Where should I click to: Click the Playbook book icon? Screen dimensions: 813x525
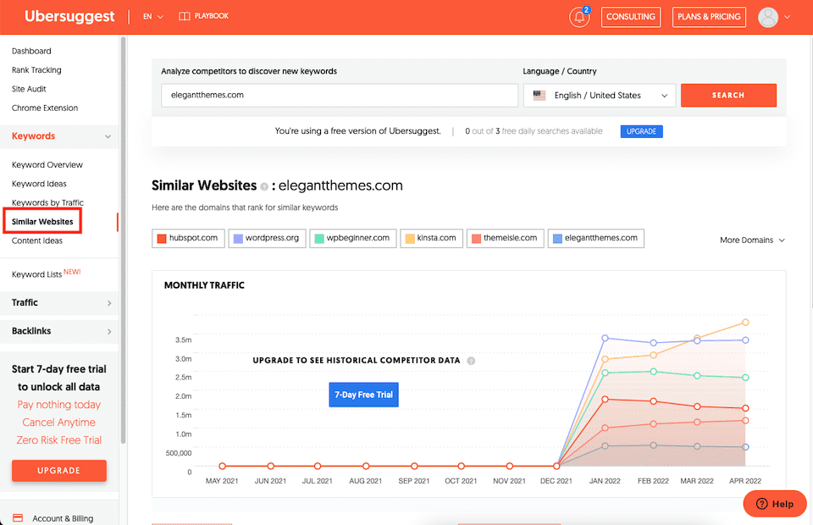coord(185,16)
